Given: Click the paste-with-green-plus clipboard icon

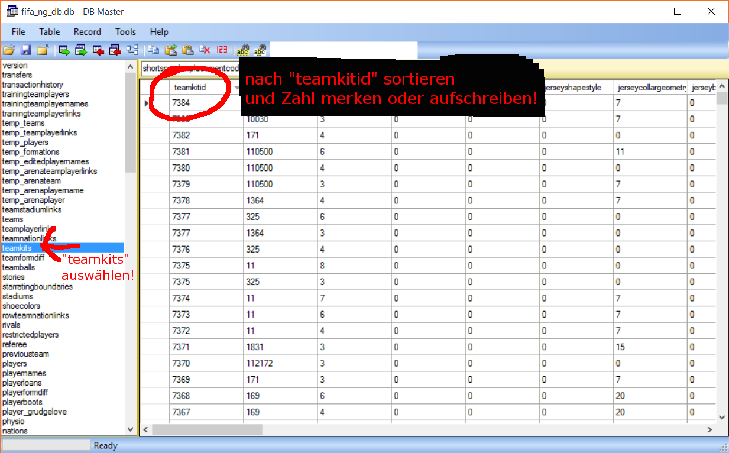Looking at the screenshot, I should [171, 50].
